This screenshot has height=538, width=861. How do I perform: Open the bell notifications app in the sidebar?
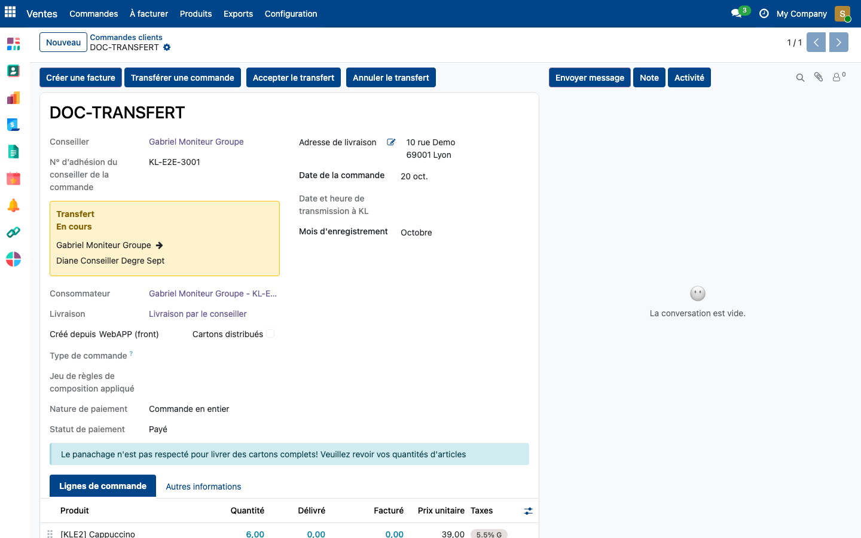[x=13, y=205]
